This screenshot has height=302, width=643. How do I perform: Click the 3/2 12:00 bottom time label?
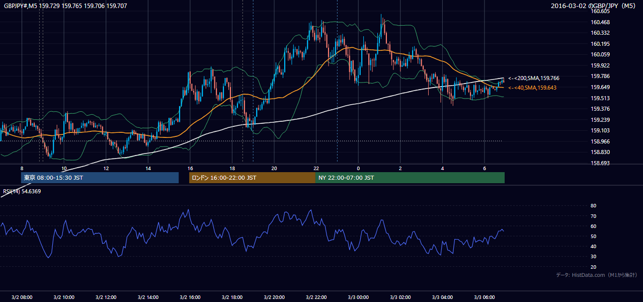point(106,297)
